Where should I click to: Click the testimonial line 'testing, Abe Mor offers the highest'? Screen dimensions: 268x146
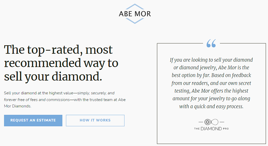pos(211,91)
